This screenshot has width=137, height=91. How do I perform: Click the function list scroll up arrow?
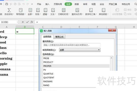[x=111, y=58]
